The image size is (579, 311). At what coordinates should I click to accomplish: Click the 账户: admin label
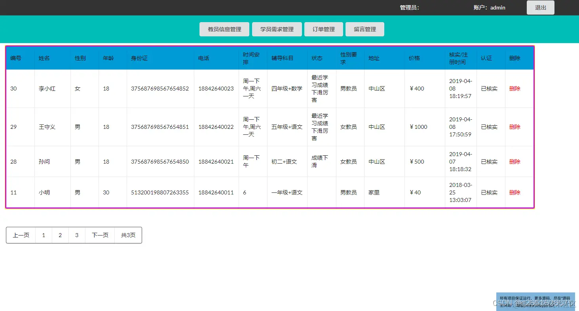pyautogui.click(x=489, y=8)
